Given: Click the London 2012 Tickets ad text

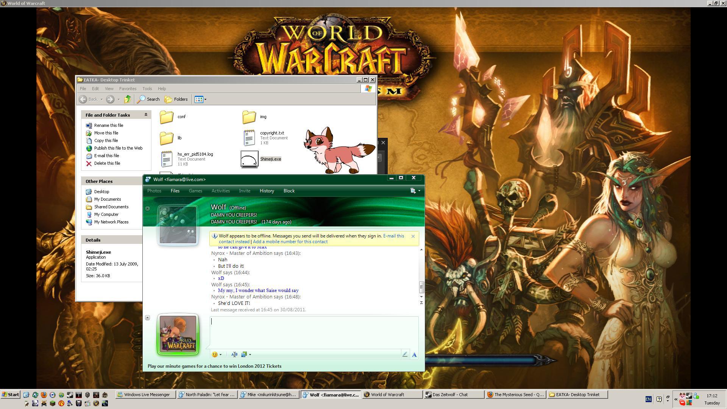Looking at the screenshot, I should pos(214,366).
